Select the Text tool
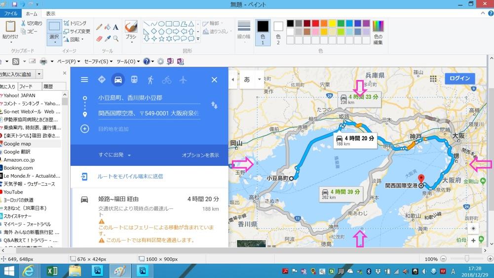This screenshot has height=278, width=494. point(115,27)
